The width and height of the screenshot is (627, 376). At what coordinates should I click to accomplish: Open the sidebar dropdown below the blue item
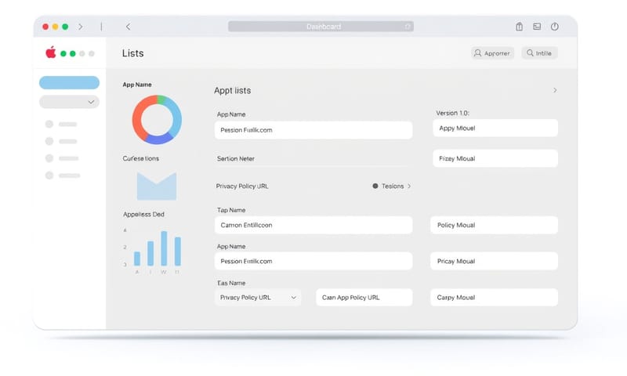tap(69, 102)
